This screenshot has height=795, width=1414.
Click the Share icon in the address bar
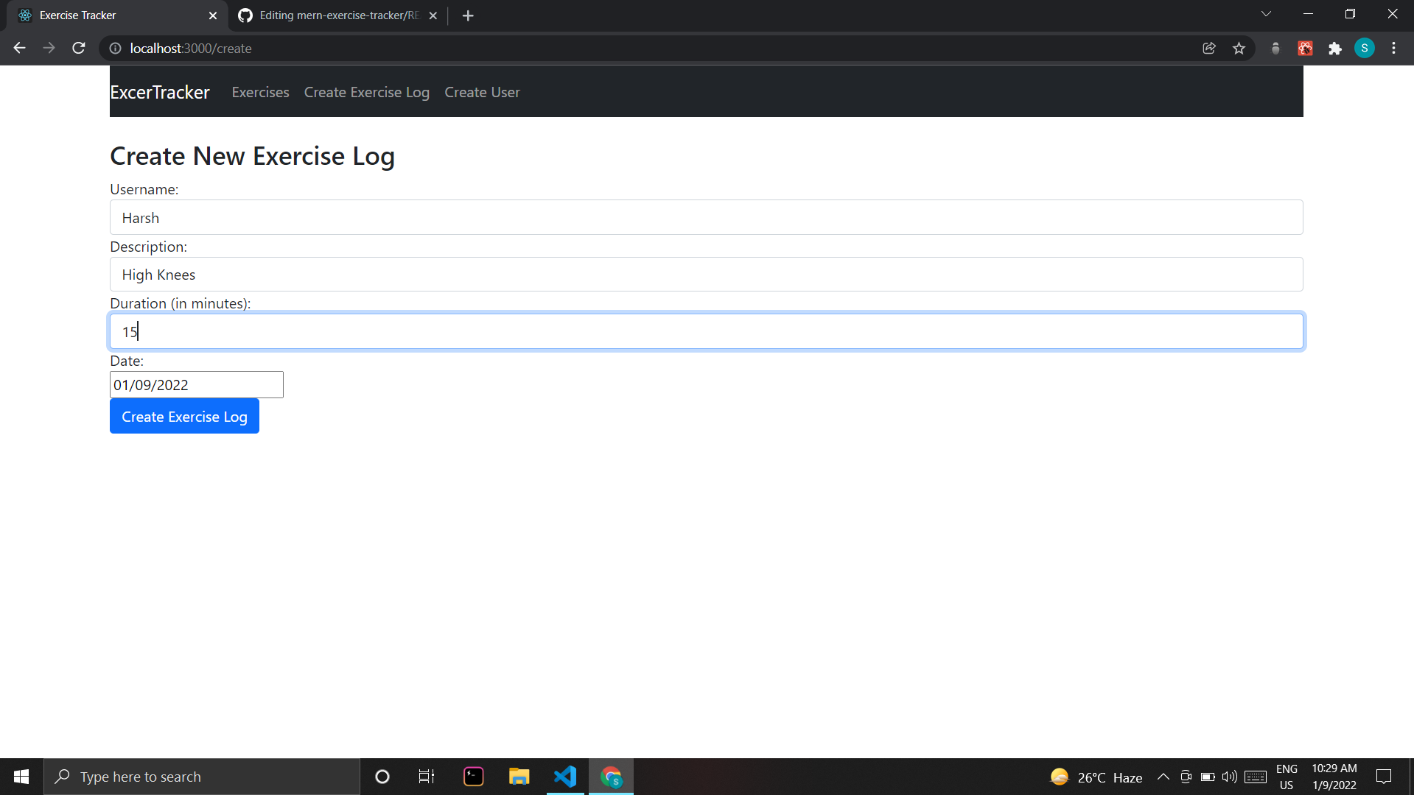click(1209, 48)
